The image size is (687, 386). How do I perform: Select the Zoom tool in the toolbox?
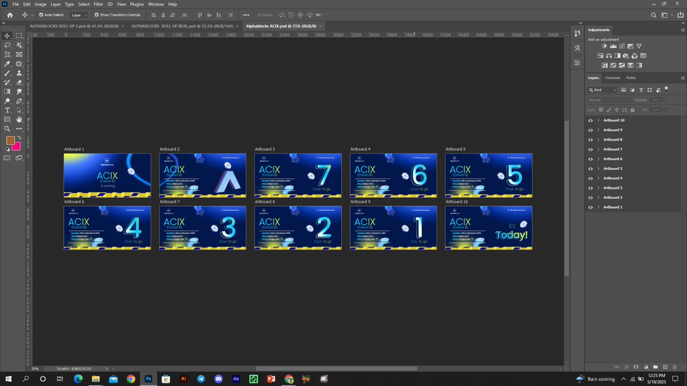[7, 128]
